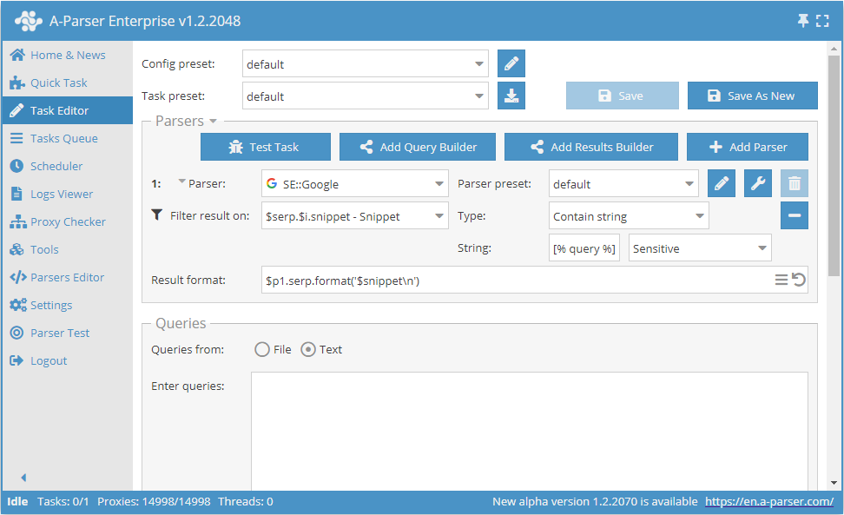Open the en.a-parser.com link
844x515 pixels.
tap(768, 501)
